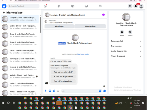The width and height of the screenshot is (147, 110).
Task: Open the Sequera conversation
Action: click(20, 68)
